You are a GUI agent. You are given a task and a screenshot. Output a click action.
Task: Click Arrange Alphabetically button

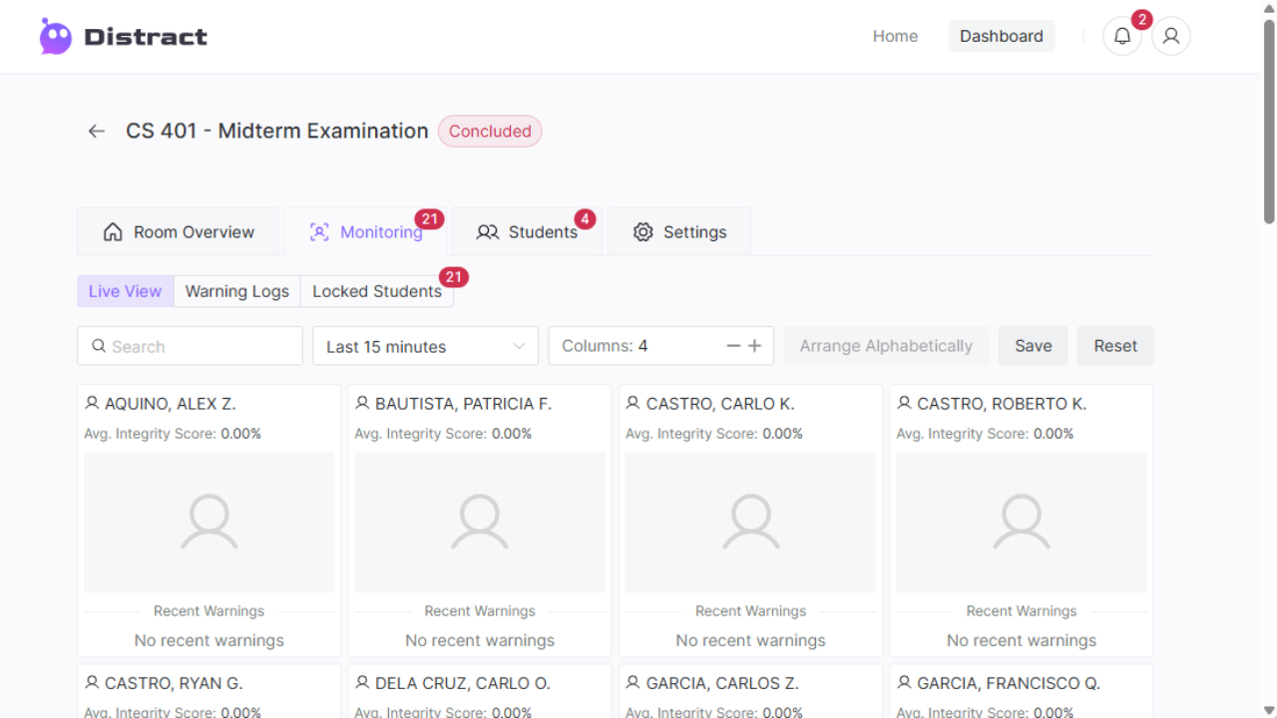[x=886, y=346]
